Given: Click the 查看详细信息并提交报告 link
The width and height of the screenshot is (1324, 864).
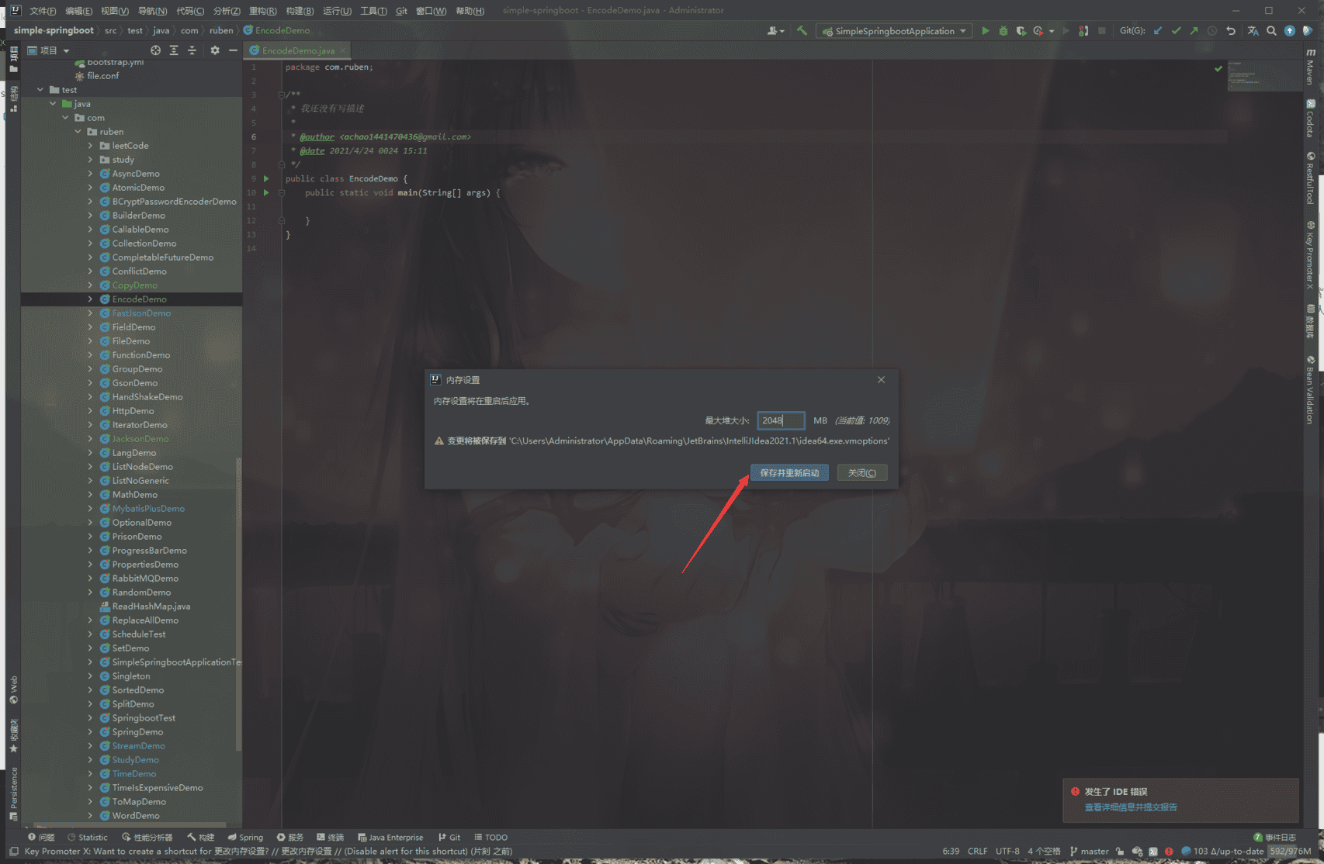Looking at the screenshot, I should (1130, 807).
